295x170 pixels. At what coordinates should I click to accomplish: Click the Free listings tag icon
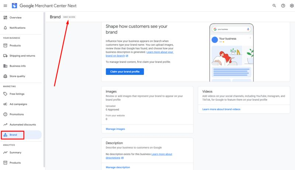click(5, 94)
